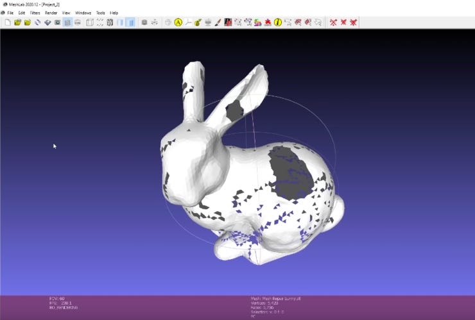Click the MeshLab title bar app icon
The image size is (475, 320).
pos(5,4)
